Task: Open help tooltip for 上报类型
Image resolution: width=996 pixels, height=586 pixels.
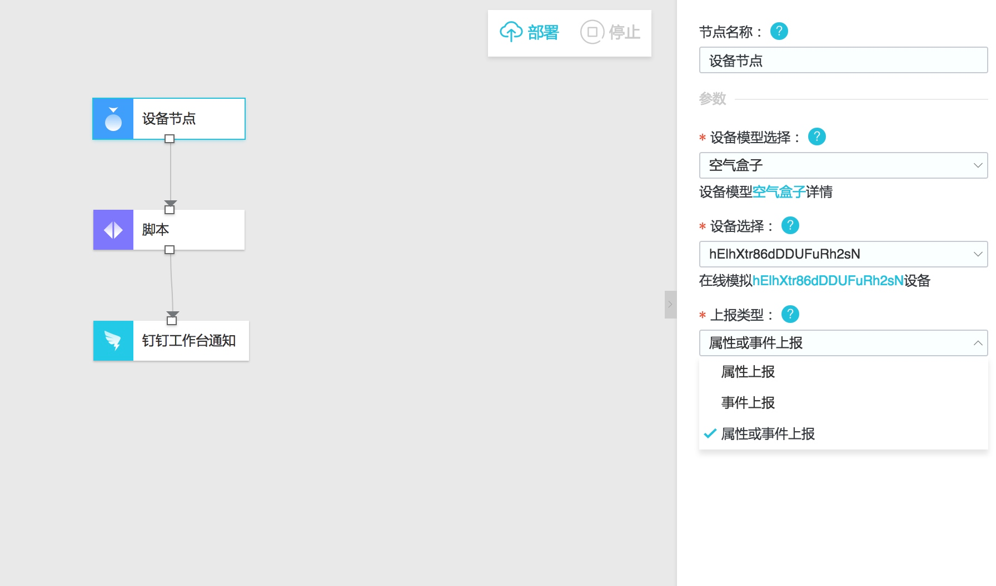Action: click(x=790, y=314)
